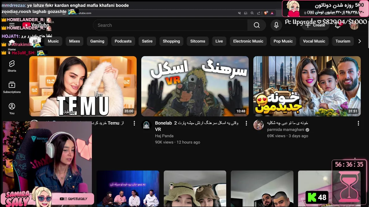Open the notifications bell
This screenshot has height=207, width=369.
point(338,25)
